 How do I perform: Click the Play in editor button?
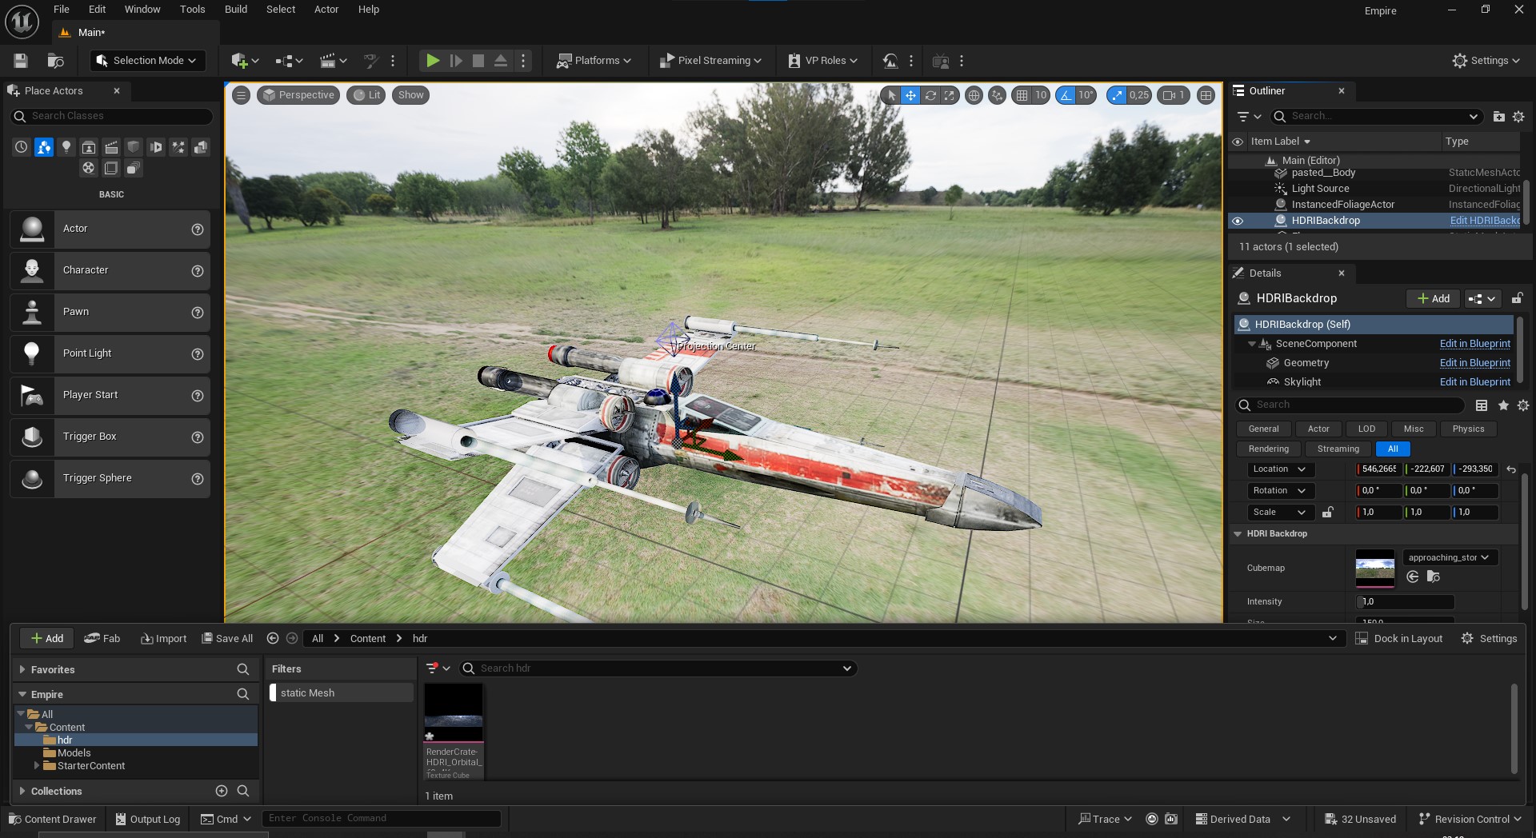tap(432, 61)
